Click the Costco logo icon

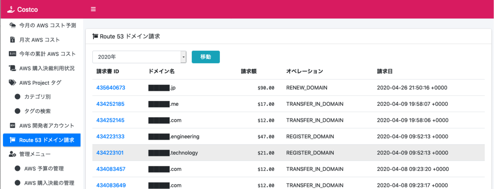[11, 9]
